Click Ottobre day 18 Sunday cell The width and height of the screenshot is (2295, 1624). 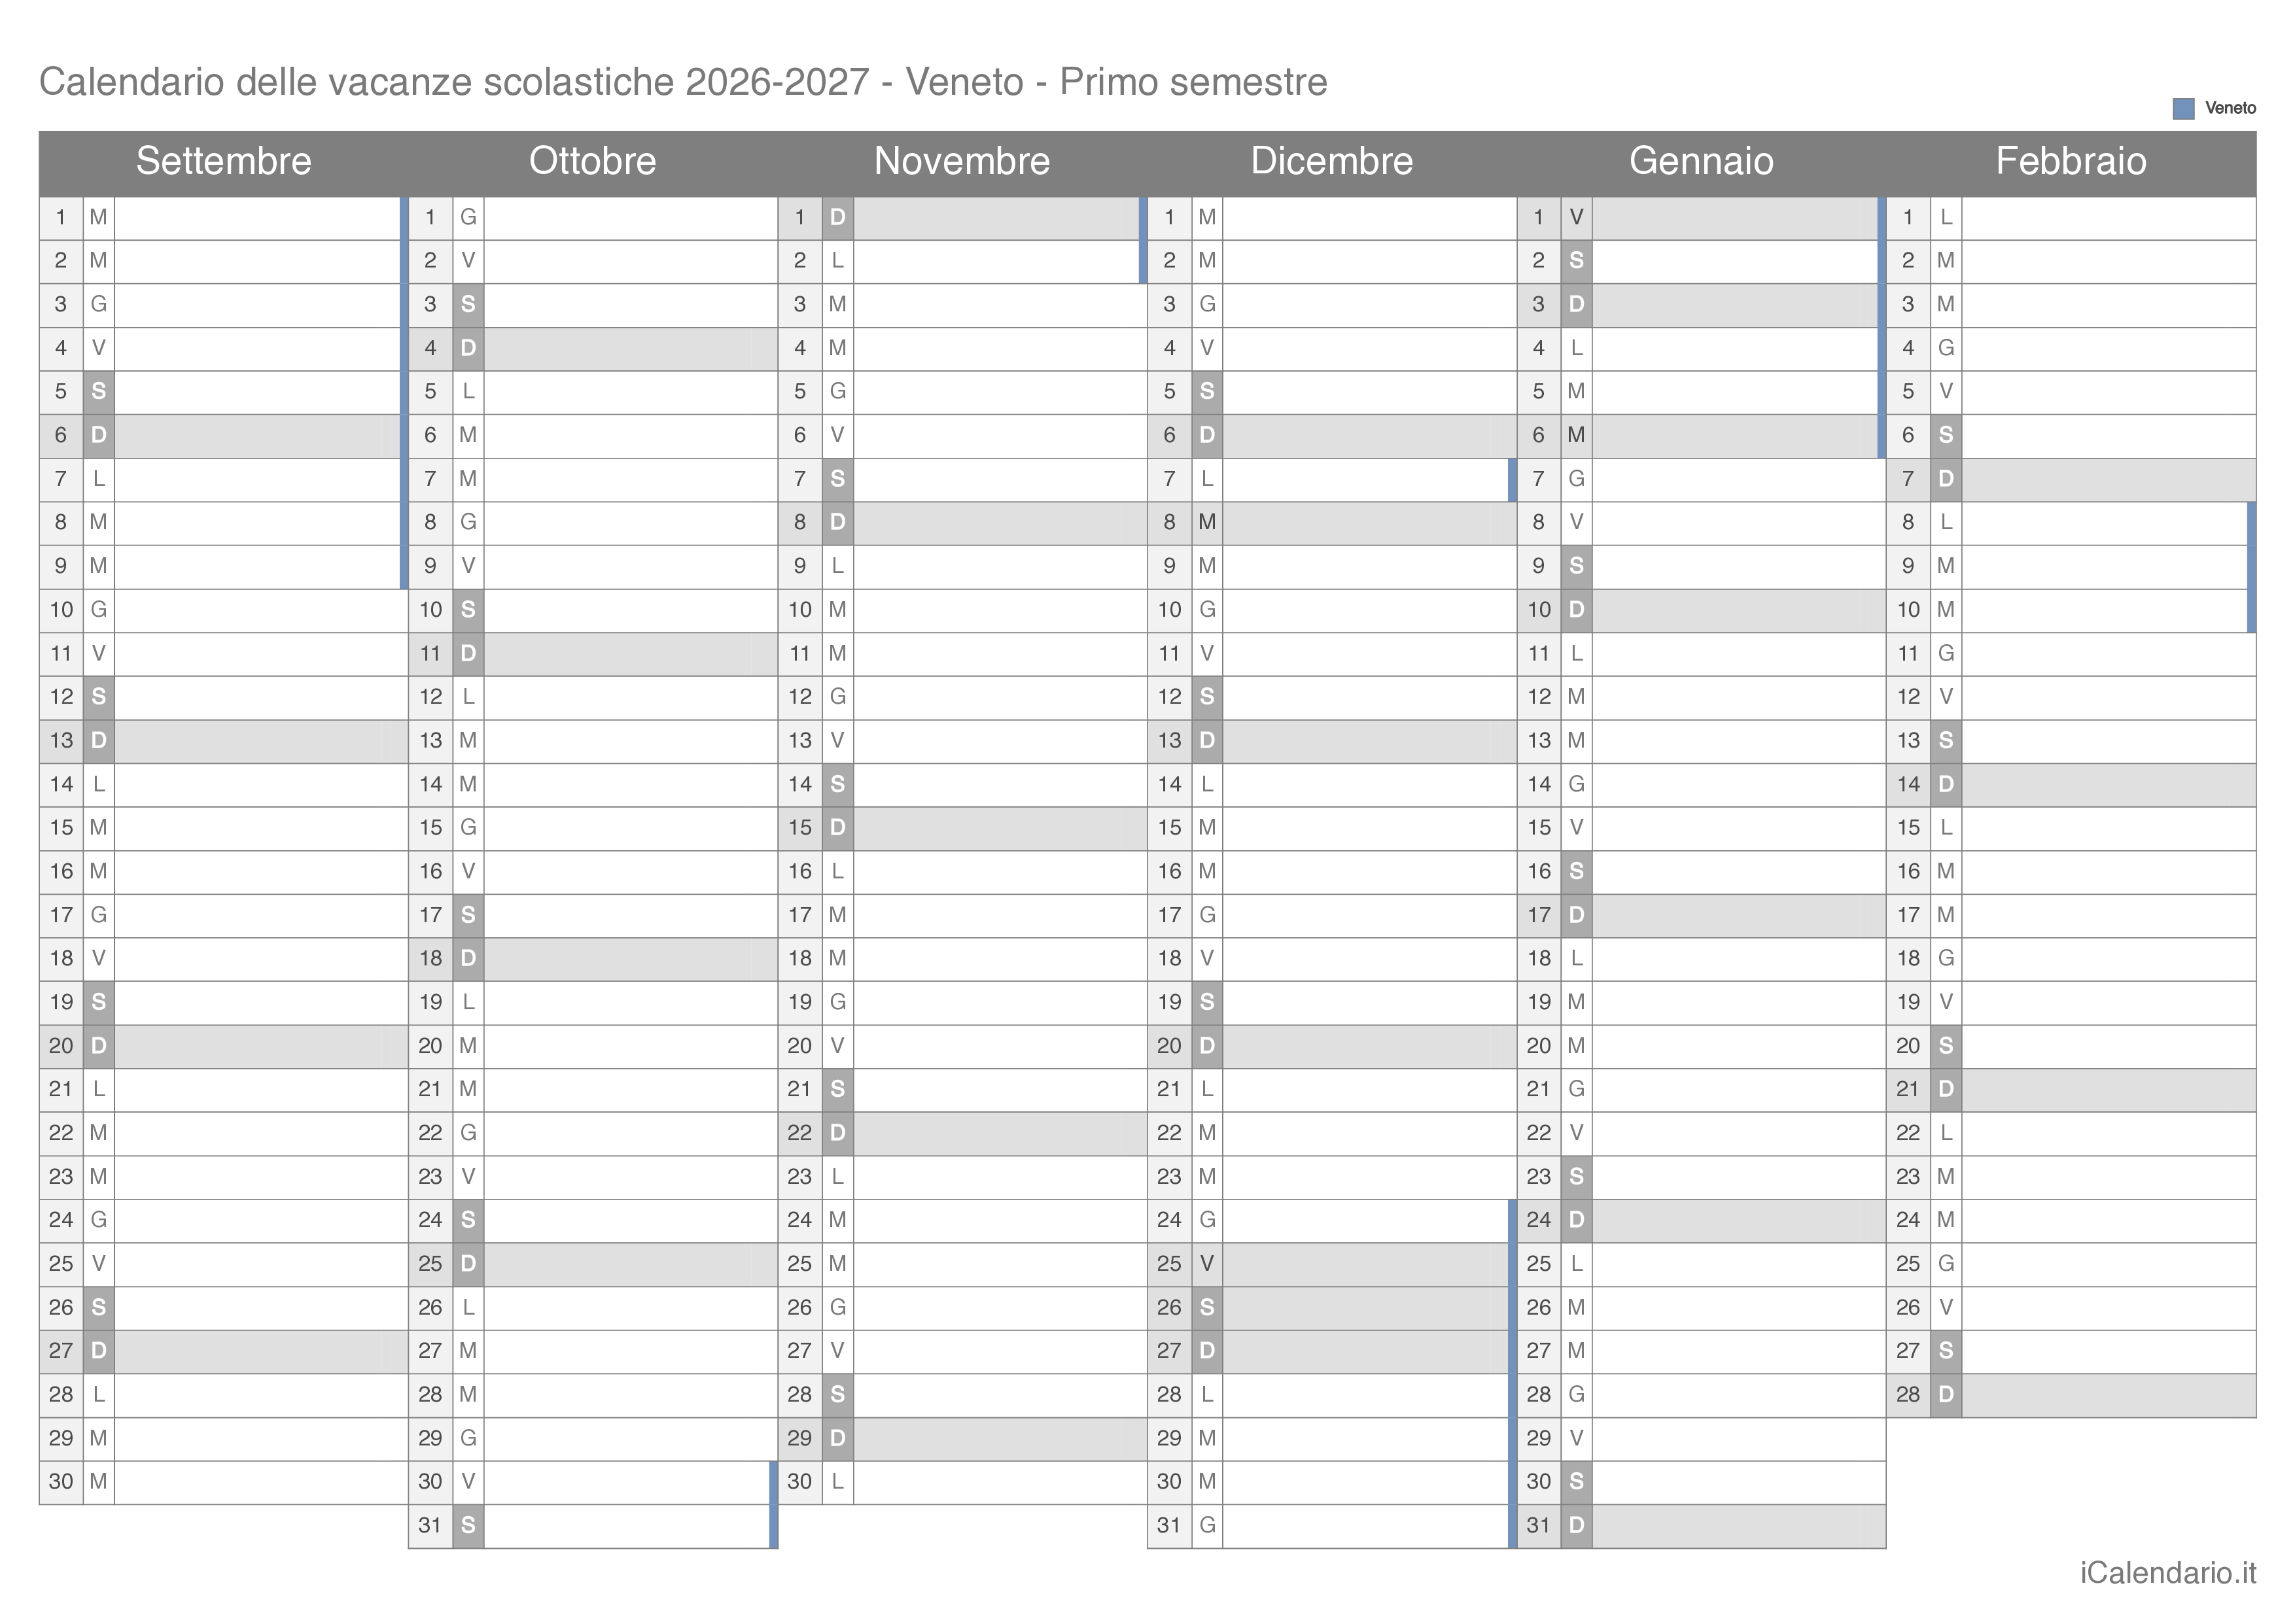pyautogui.click(x=468, y=959)
